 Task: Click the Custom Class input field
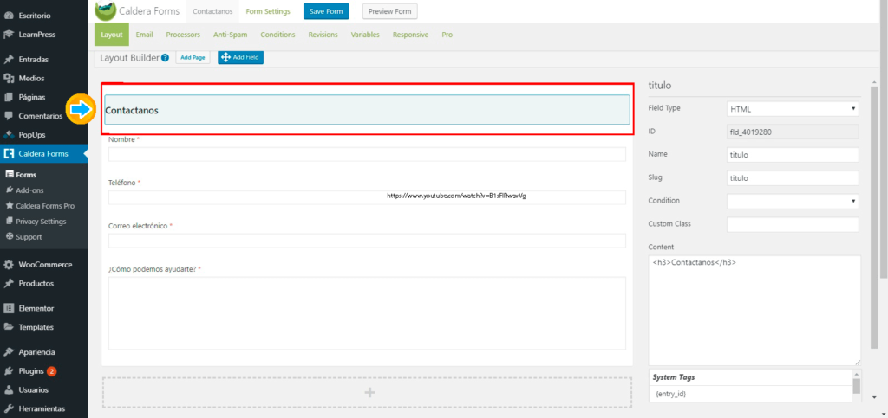coord(792,224)
